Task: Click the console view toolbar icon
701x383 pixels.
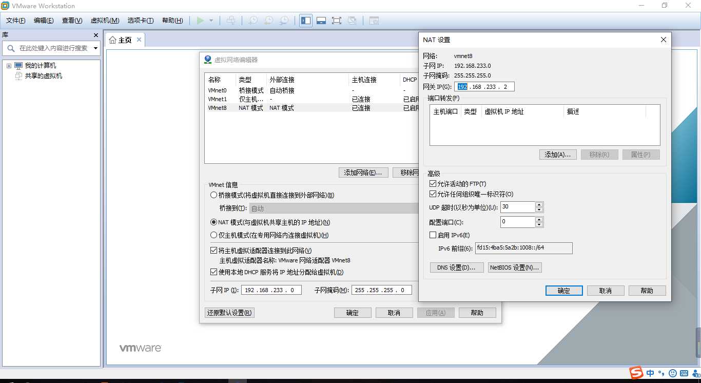Action: [374, 21]
